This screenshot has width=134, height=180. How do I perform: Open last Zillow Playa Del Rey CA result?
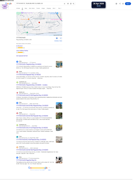26,160
